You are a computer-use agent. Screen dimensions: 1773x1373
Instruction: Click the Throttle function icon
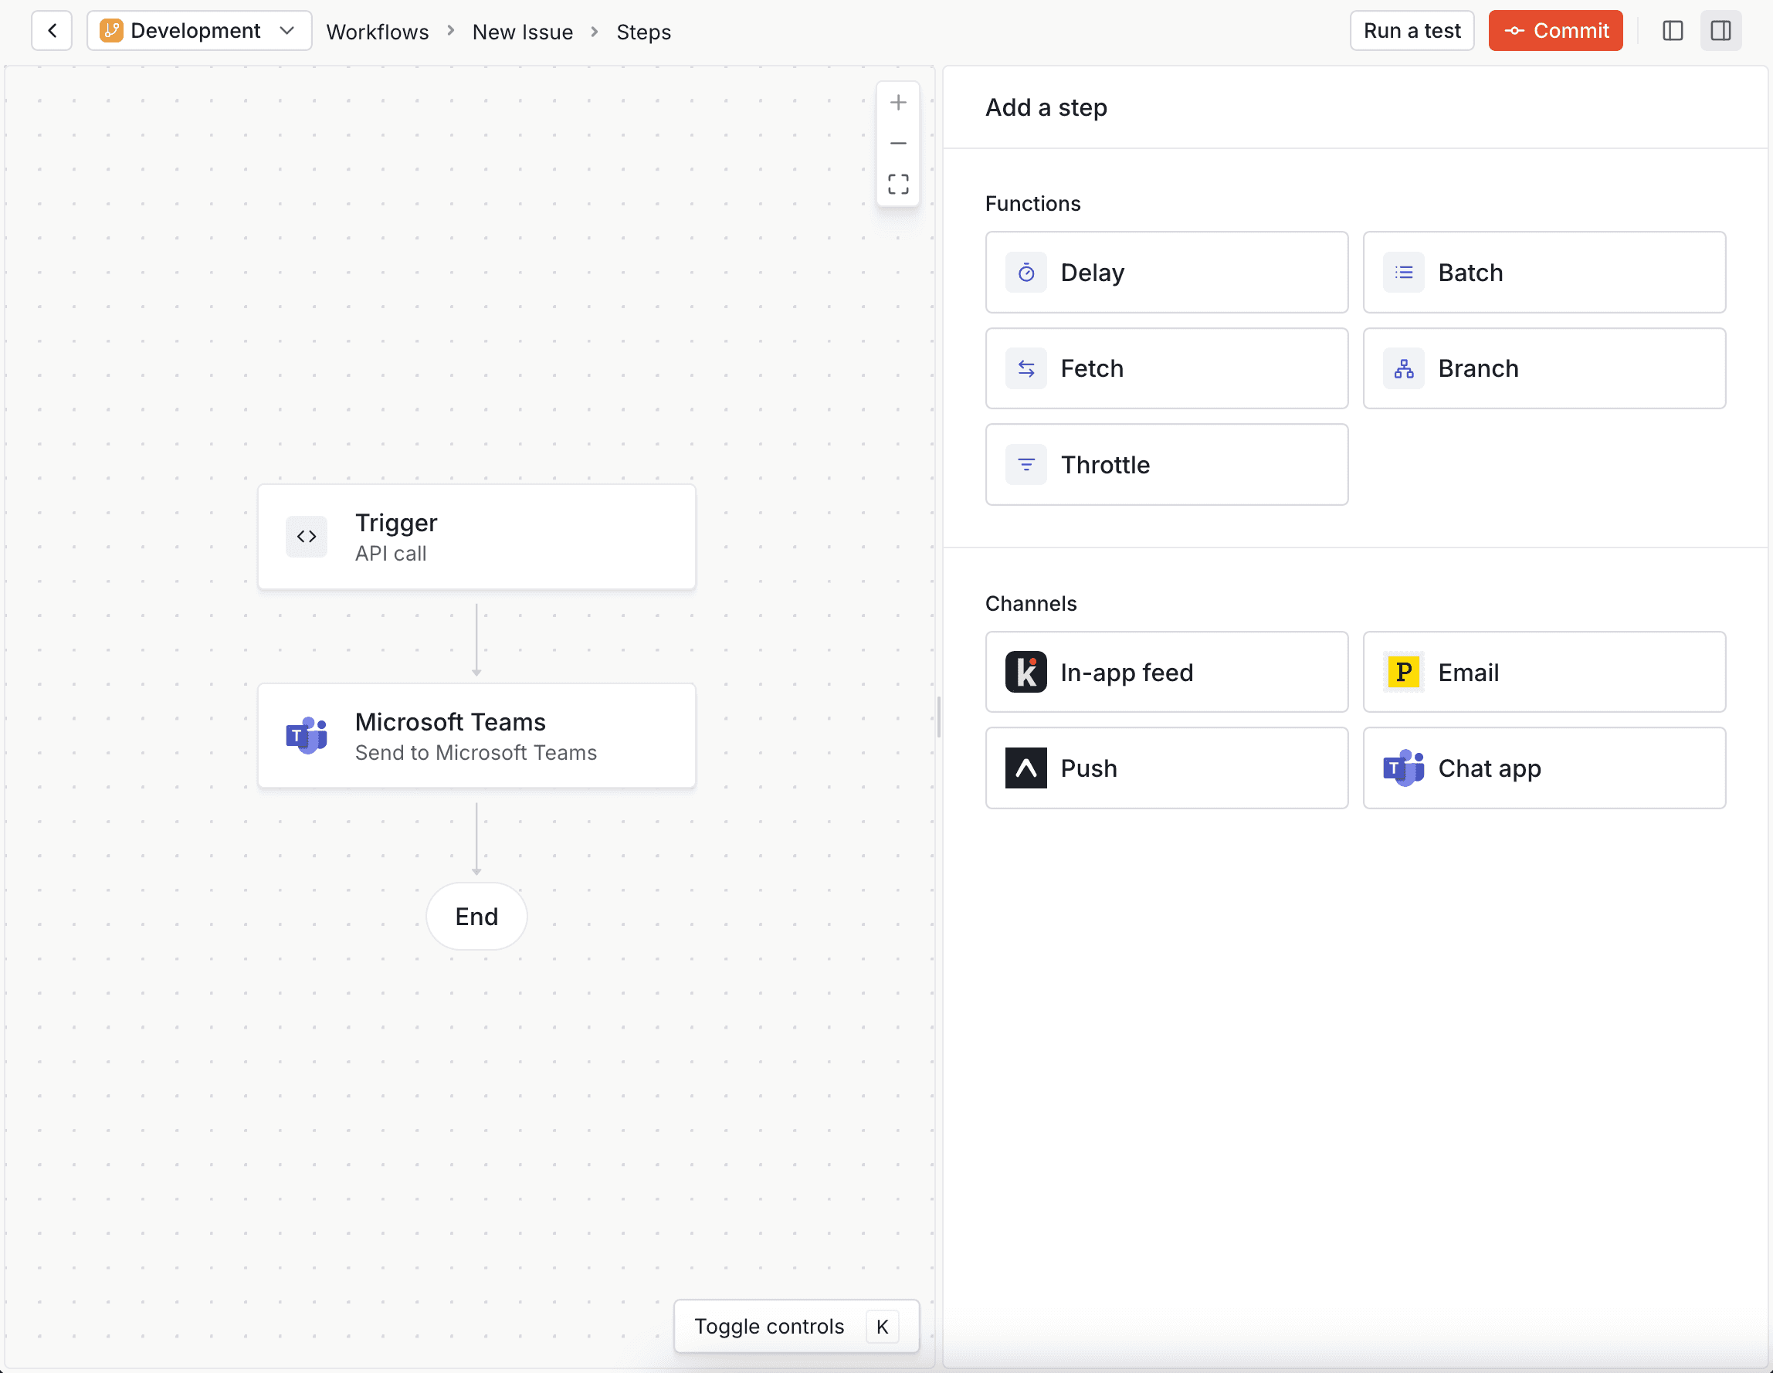pos(1028,463)
